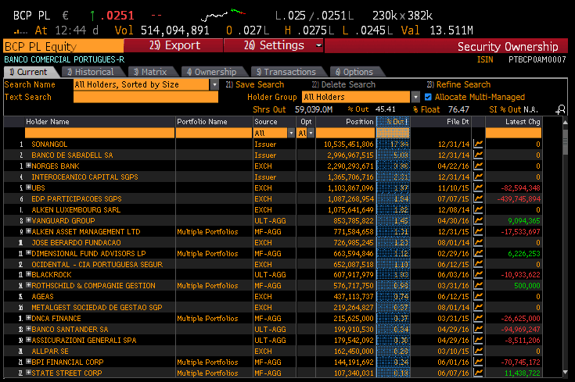575x382 pixels.
Task: Click the chart icon in BLACKROCK row
Action: pyautogui.click(x=478, y=274)
